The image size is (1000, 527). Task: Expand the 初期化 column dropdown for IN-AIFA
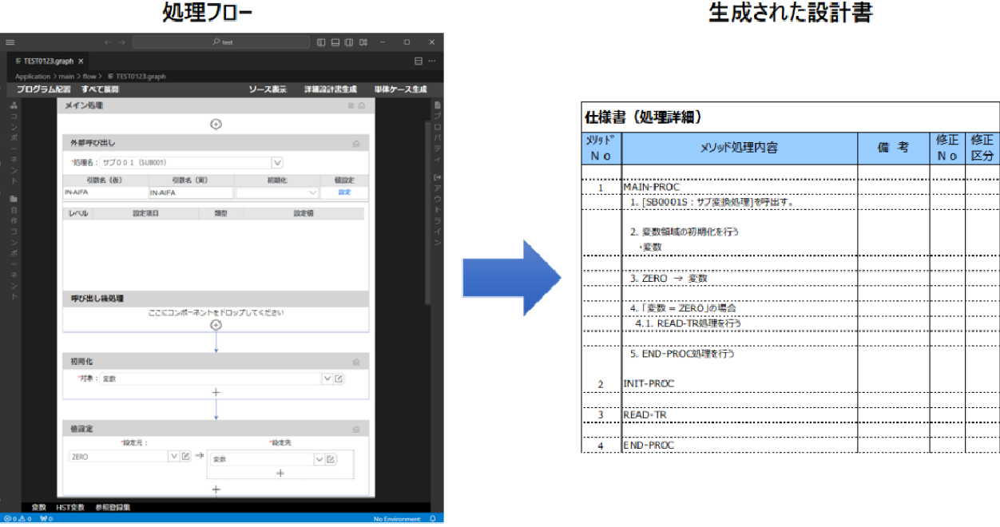[x=312, y=192]
